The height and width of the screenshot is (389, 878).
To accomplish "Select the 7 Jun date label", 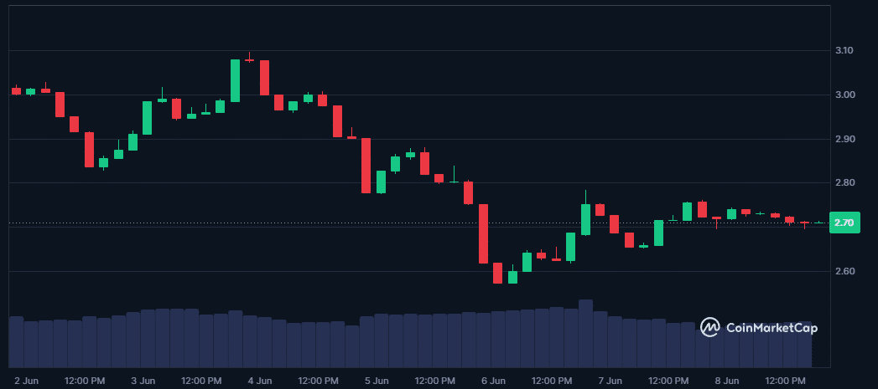I will coord(610,381).
